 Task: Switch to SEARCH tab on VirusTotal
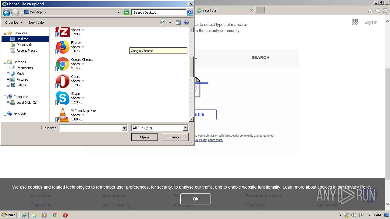261,57
